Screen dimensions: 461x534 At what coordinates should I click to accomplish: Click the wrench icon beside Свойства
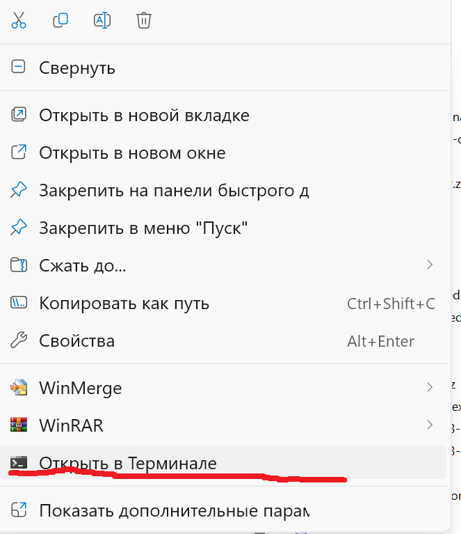click(19, 341)
